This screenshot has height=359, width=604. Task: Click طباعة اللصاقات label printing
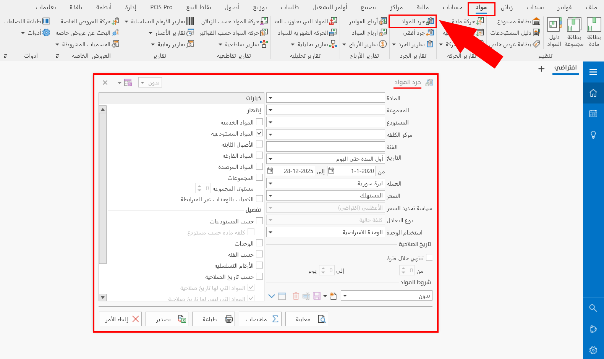coord(27,21)
